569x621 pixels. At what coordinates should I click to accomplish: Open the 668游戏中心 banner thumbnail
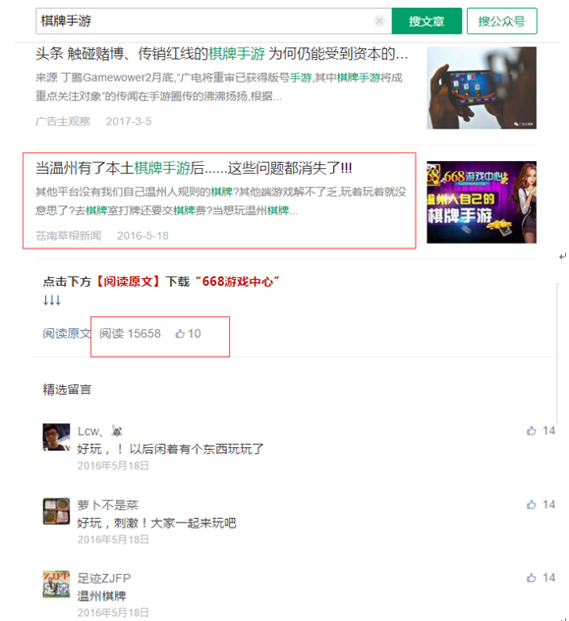482,202
